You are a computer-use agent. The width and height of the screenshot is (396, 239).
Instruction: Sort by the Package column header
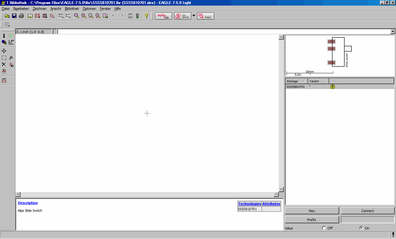pos(297,81)
